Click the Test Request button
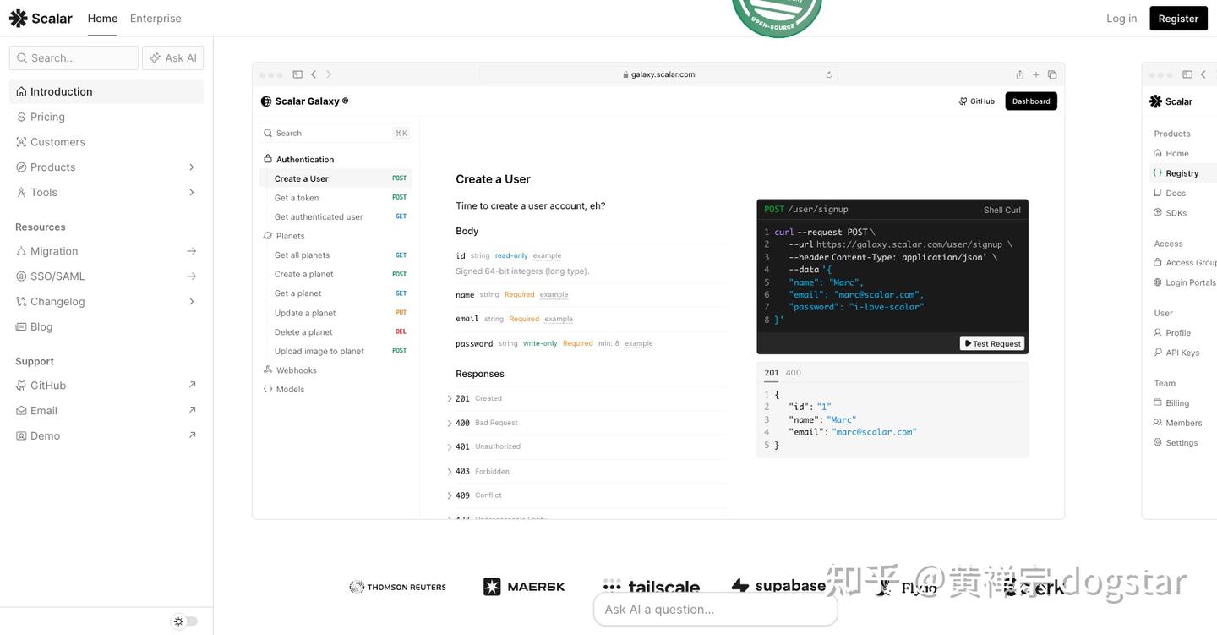 [992, 343]
